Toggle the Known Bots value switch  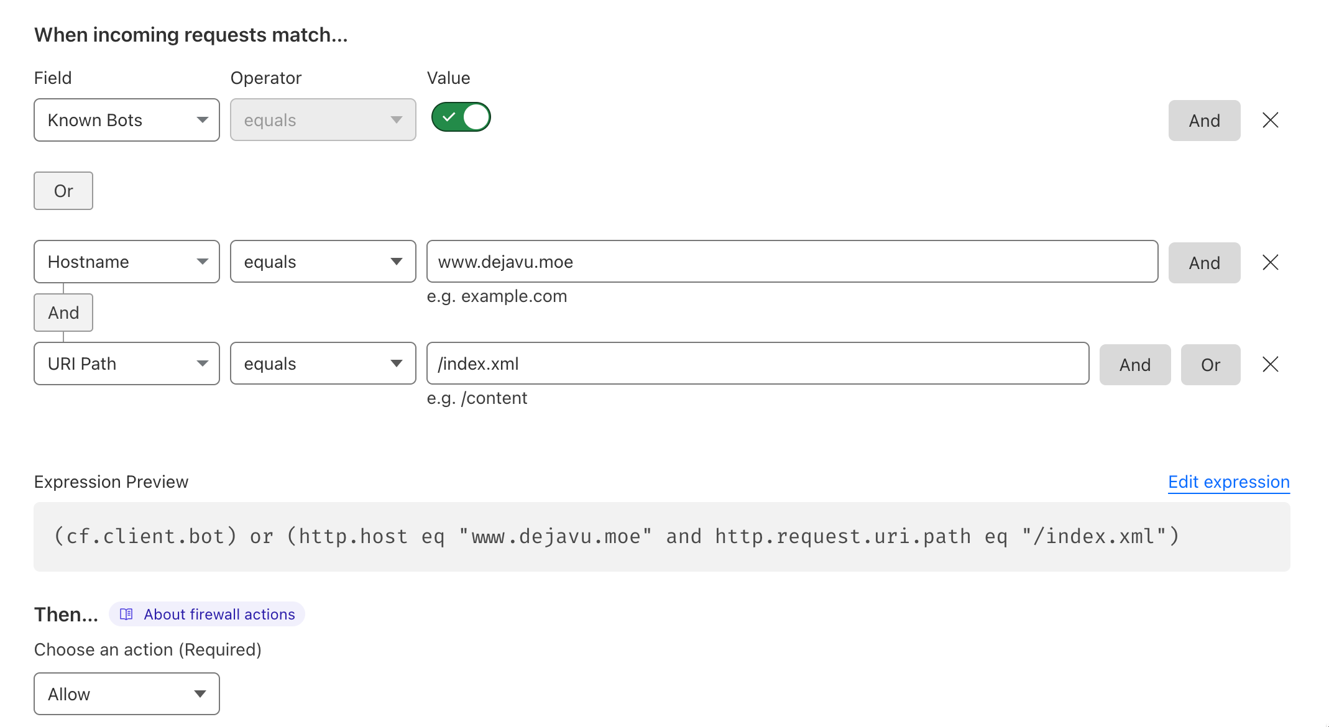[461, 117]
